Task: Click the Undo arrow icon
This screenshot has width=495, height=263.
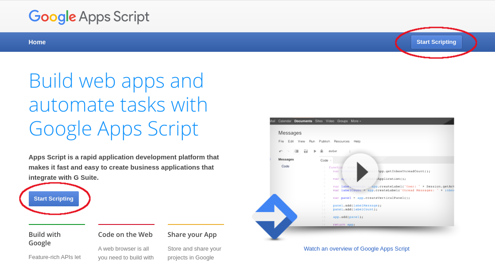Action: click(x=281, y=151)
